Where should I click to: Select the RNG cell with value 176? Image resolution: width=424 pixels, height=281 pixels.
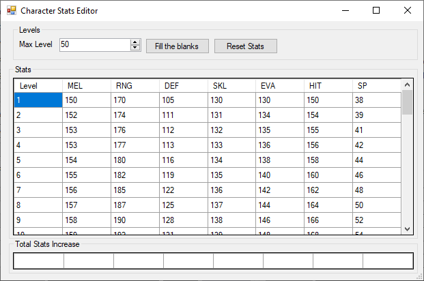click(135, 130)
